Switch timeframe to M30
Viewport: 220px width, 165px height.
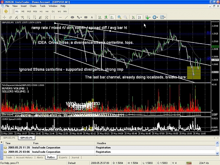click(x=35, y=12)
